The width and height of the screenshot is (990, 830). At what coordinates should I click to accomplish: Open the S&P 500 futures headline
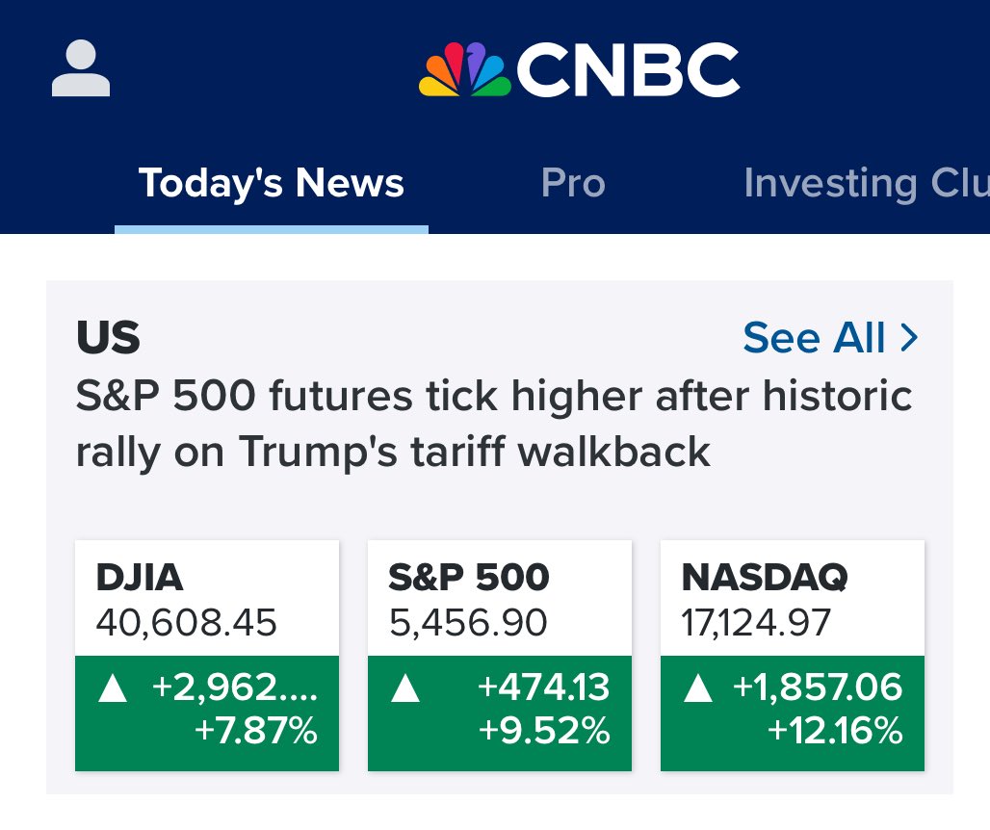[494, 424]
